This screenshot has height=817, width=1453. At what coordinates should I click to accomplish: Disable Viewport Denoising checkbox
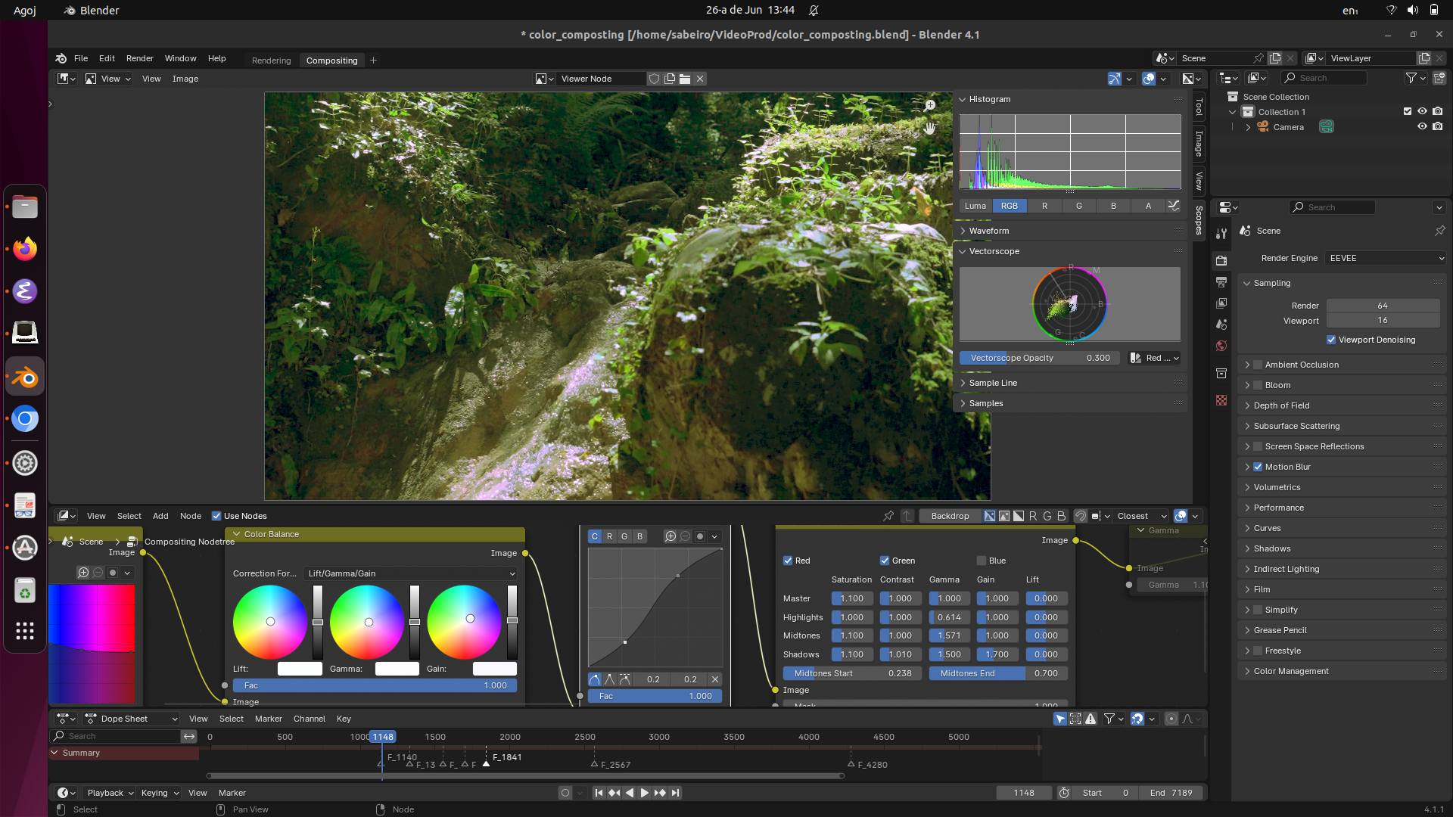point(1331,340)
